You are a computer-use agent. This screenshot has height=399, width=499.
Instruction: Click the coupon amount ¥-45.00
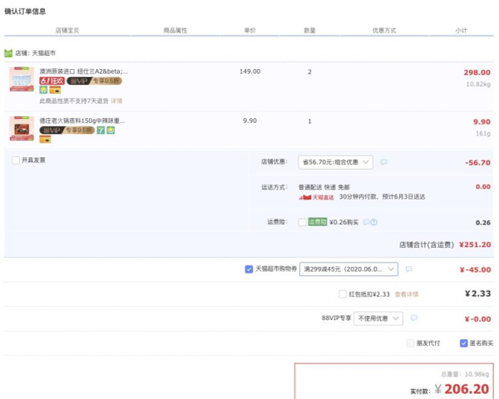[x=475, y=270]
